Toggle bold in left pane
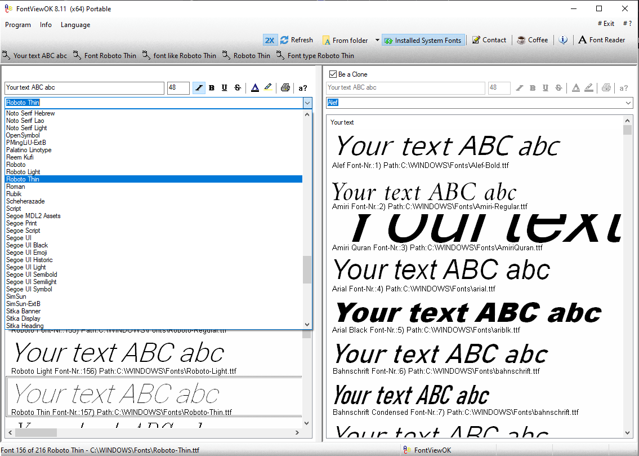639x456 pixels. 212,88
